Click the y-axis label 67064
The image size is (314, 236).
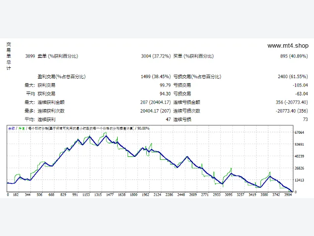[x=299, y=132]
